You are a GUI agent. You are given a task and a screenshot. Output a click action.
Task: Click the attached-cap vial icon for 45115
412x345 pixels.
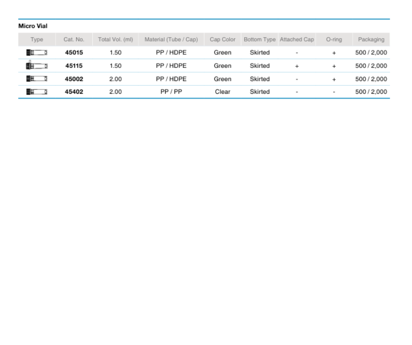pos(37,66)
